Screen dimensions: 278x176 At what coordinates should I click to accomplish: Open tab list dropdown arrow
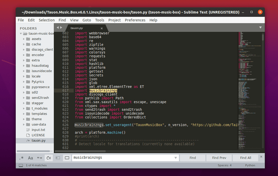click(260, 27)
